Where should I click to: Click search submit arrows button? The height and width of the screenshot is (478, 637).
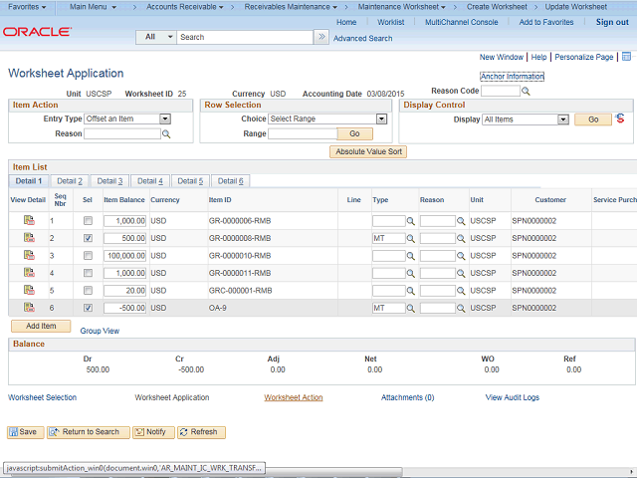pos(320,37)
